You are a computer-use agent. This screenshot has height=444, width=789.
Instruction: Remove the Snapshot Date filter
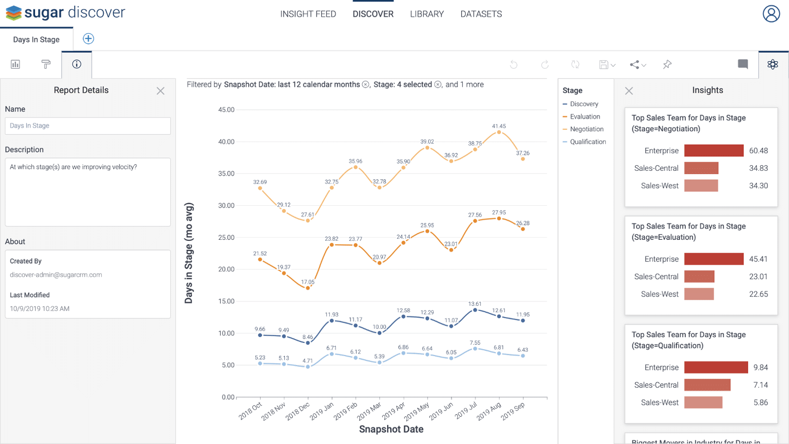coord(365,84)
